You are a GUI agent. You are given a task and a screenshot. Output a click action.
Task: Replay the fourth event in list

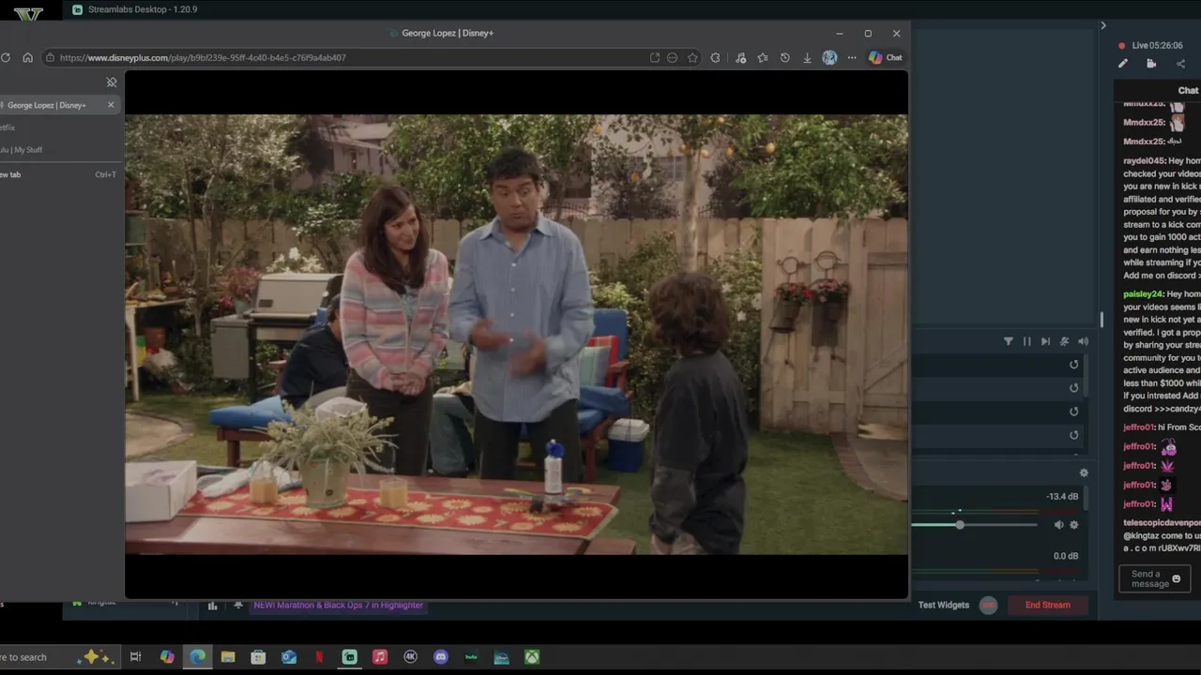[1074, 435]
